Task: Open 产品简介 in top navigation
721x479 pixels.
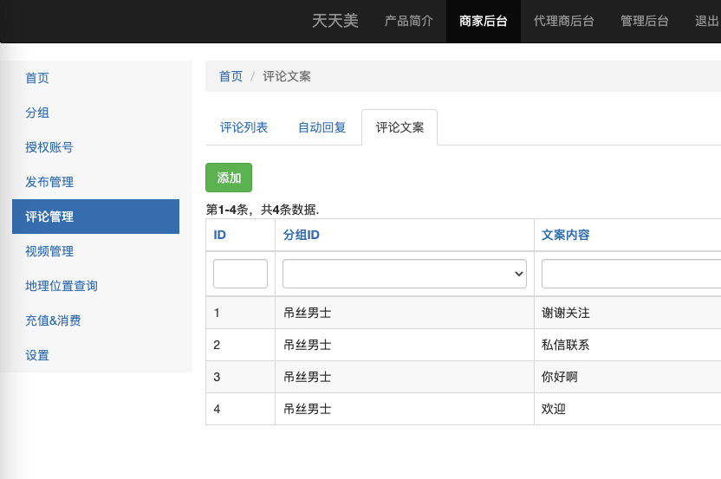Action: point(409,21)
